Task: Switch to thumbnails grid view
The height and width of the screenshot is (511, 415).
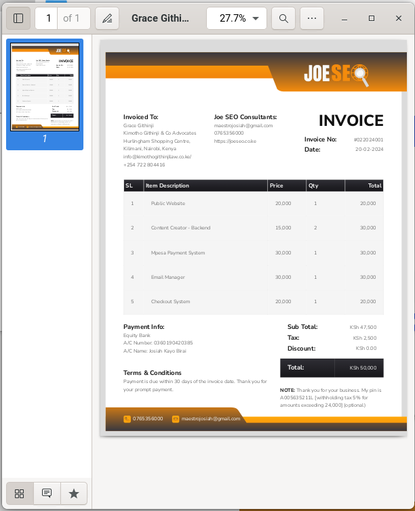Action: pos(20,493)
